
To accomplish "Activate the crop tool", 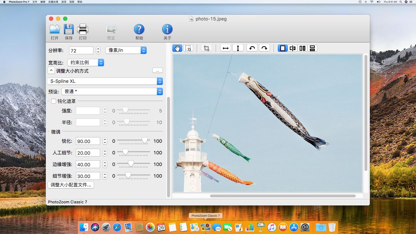I will tap(207, 48).
